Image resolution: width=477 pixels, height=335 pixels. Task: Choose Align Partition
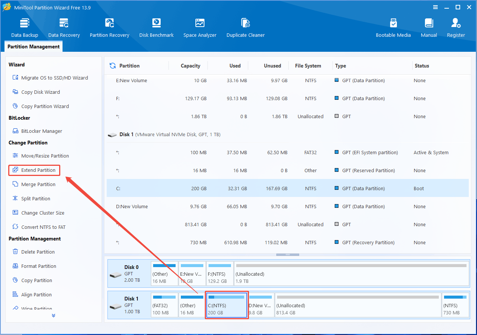click(32, 294)
